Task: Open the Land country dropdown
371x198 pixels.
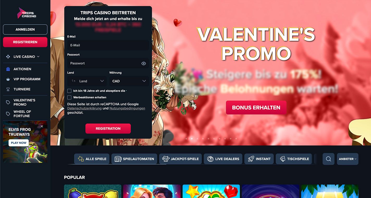Action: (87, 81)
